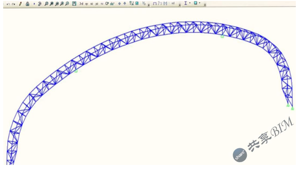The height and width of the screenshot is (169, 299).
Task: Switch to the yz plane view
Action: click(x=97, y=4)
